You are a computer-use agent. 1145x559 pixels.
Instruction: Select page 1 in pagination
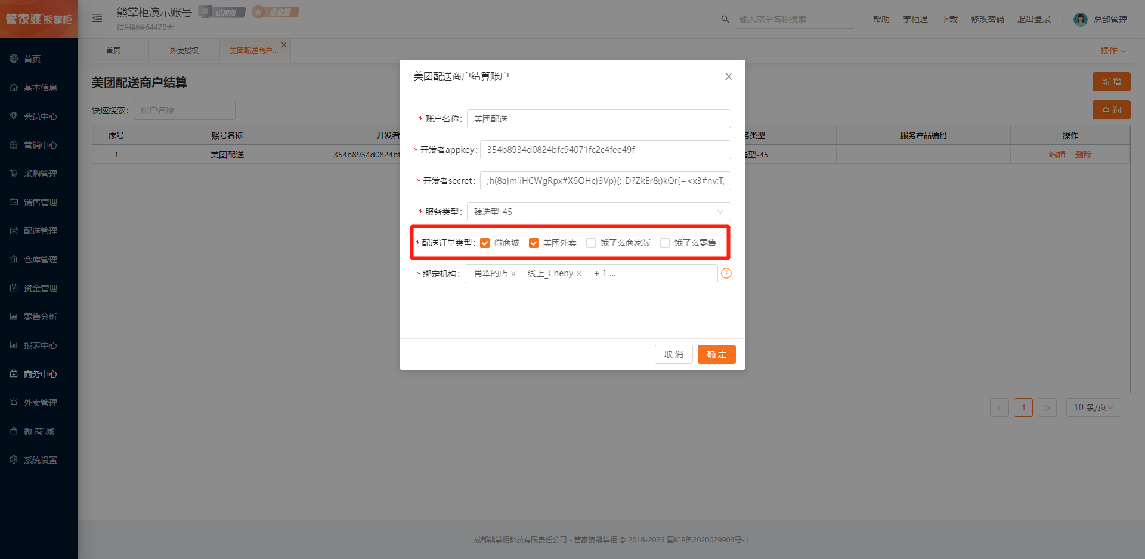1023,407
